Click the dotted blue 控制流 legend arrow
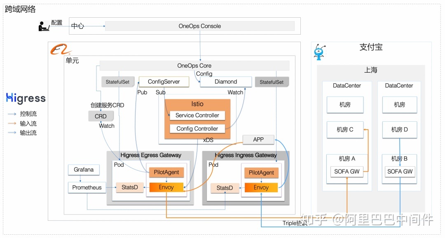Screen dimensions: 445x238 [12, 114]
